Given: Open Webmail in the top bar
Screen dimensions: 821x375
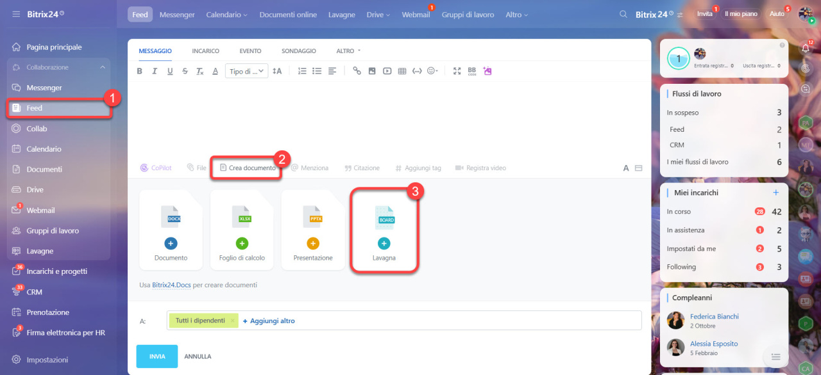Looking at the screenshot, I should [416, 15].
